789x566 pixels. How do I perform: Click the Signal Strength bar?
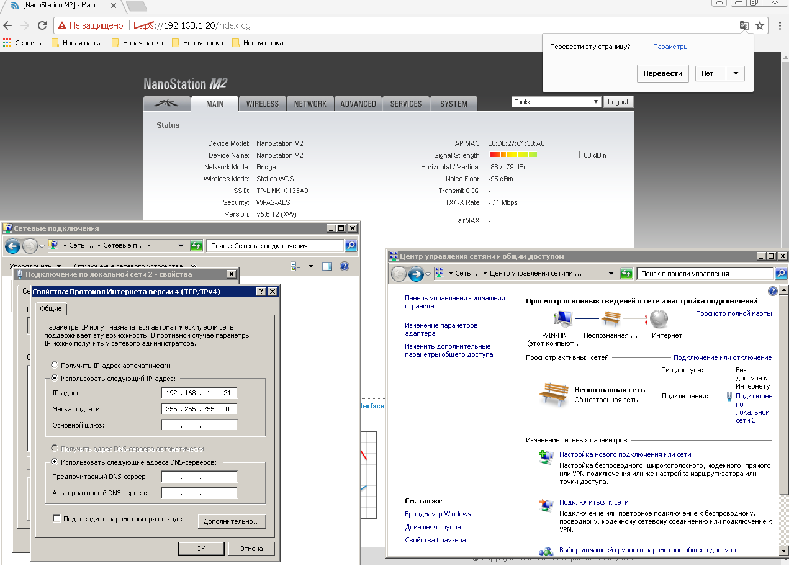(534, 155)
